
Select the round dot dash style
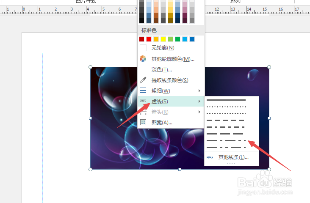[x=226, y=107]
